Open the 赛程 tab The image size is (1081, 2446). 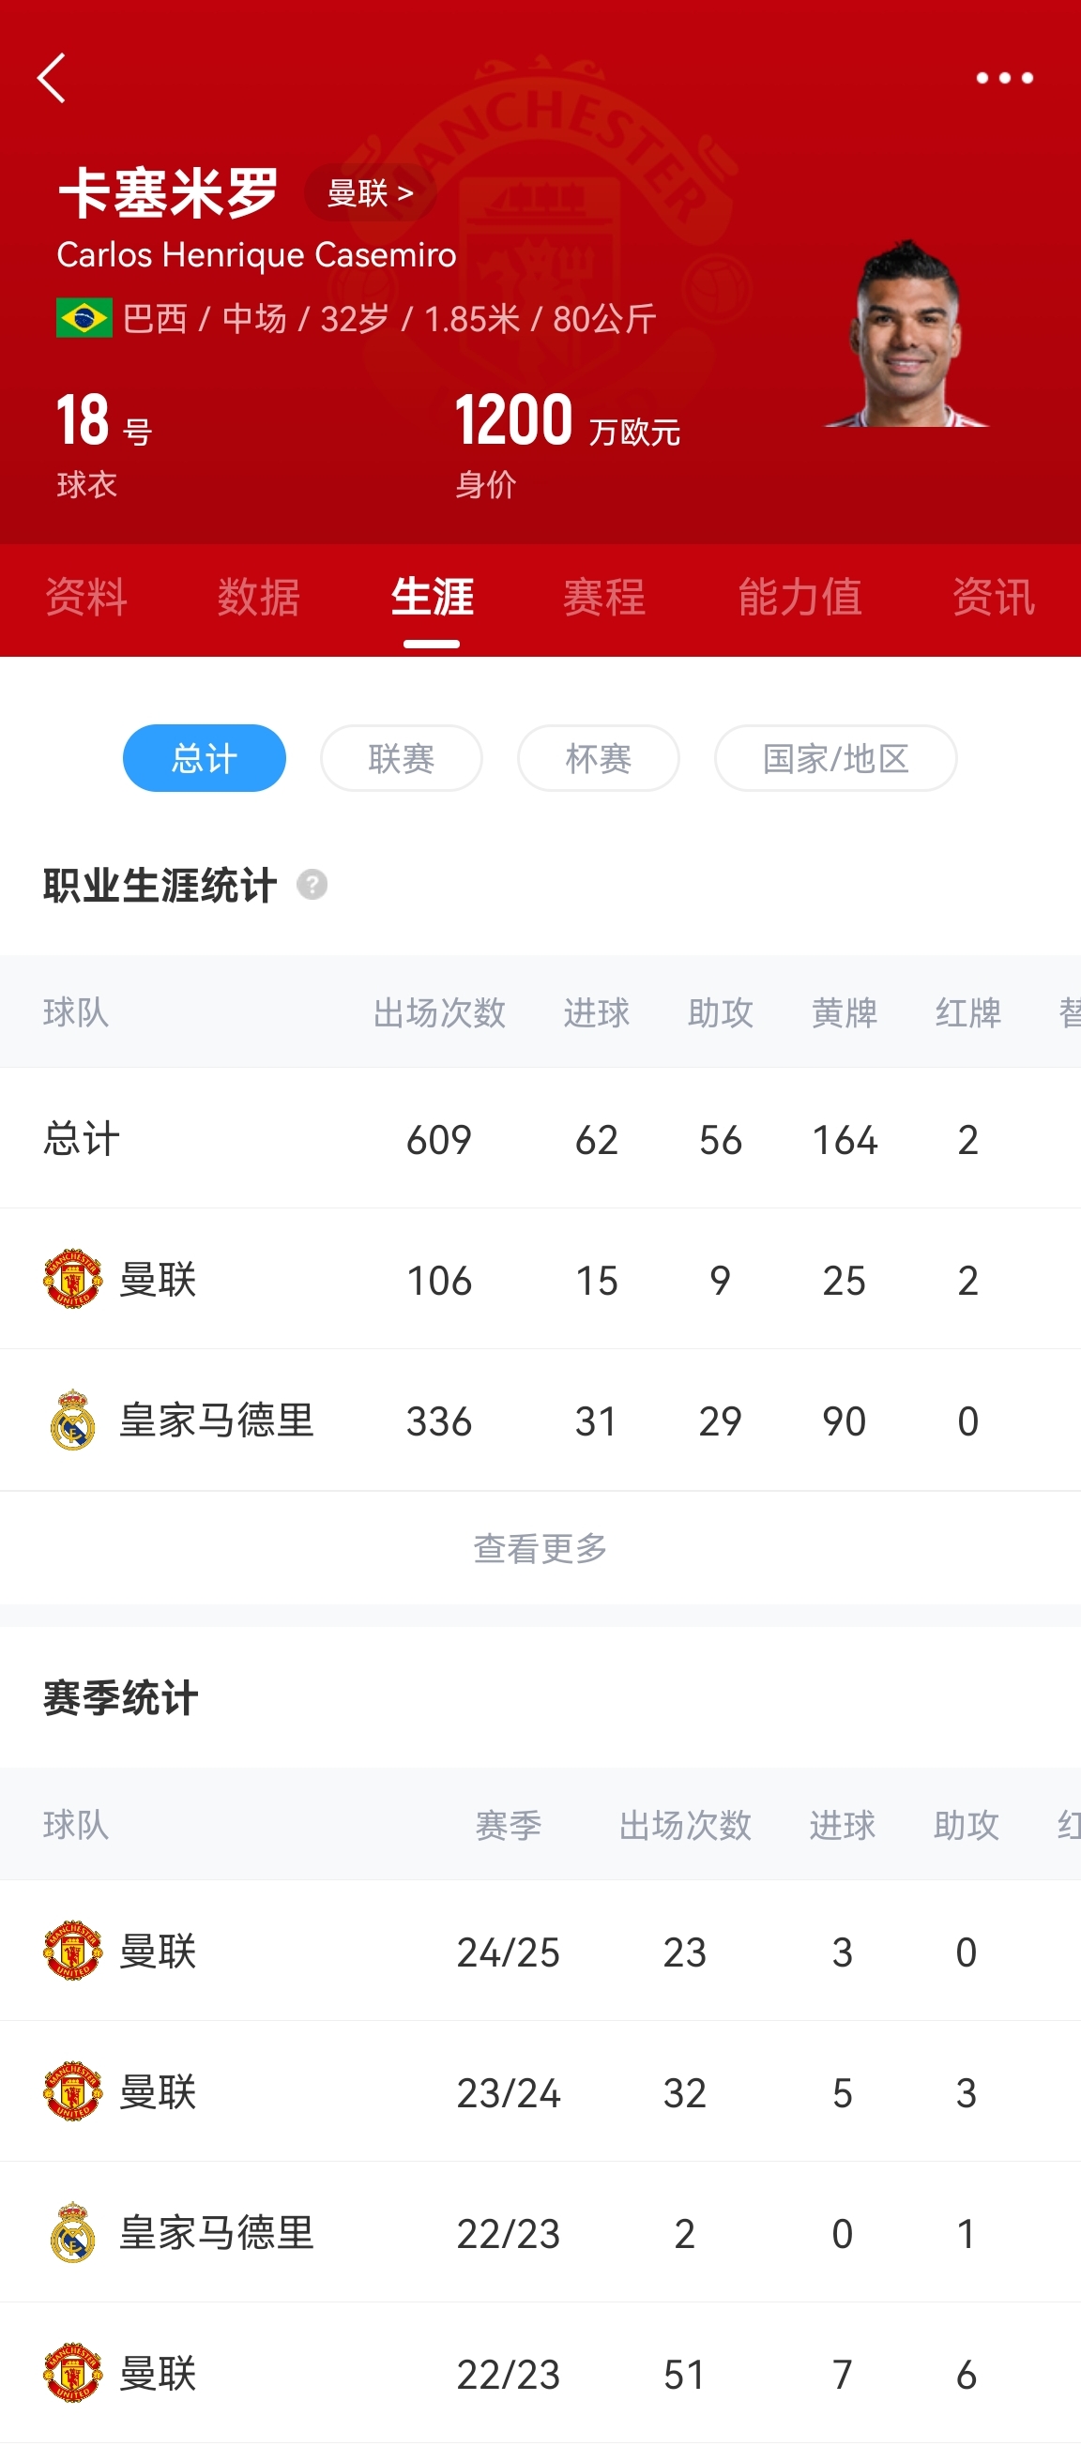[604, 598]
